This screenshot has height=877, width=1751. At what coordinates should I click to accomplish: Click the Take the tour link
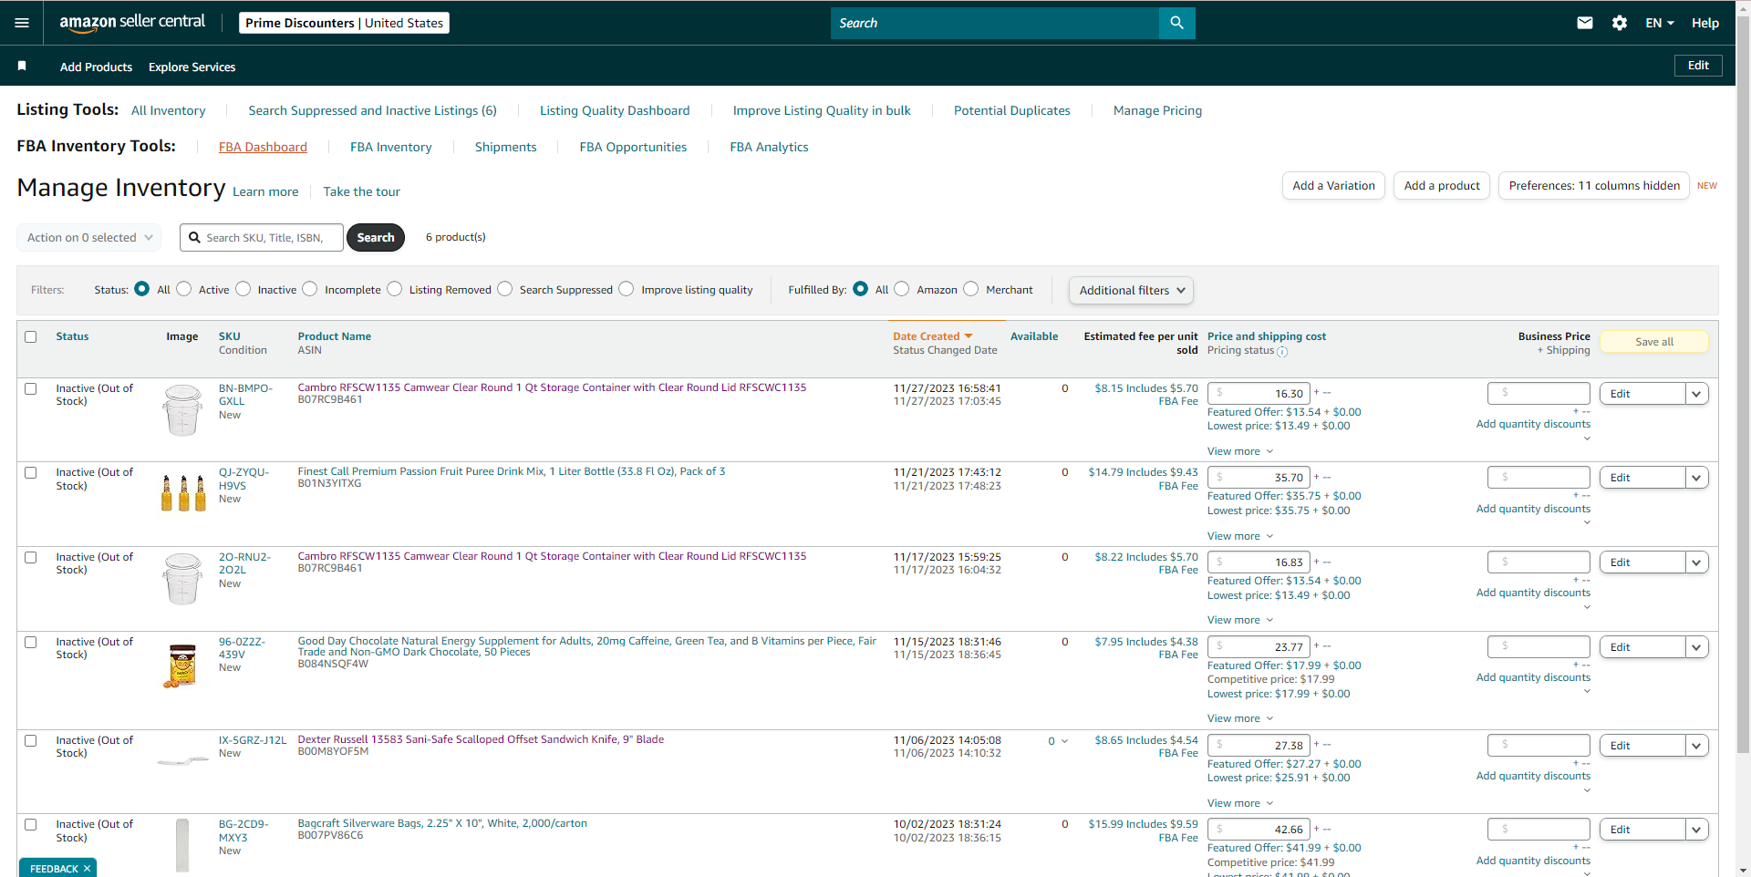[x=361, y=191]
